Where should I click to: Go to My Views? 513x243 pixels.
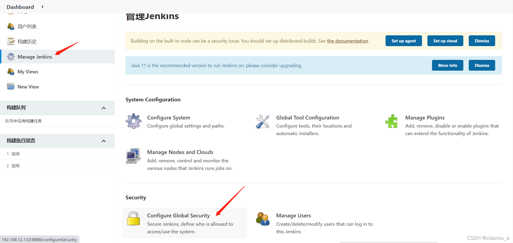(x=28, y=72)
